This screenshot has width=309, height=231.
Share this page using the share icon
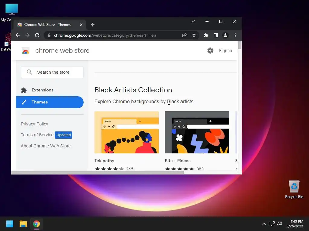(184, 35)
